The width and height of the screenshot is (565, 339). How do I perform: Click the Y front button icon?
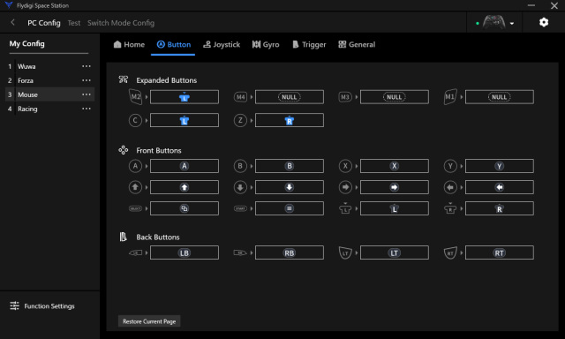(x=450, y=166)
